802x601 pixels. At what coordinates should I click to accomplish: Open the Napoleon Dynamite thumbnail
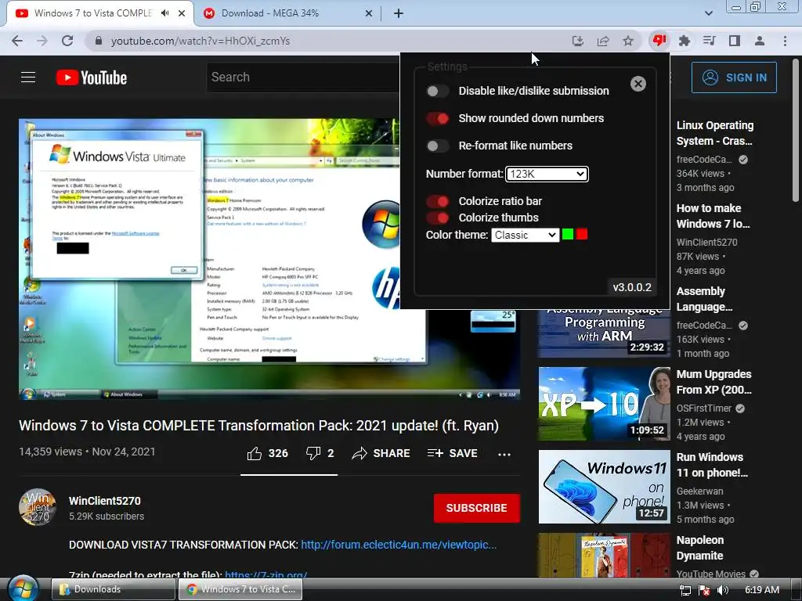click(x=604, y=556)
